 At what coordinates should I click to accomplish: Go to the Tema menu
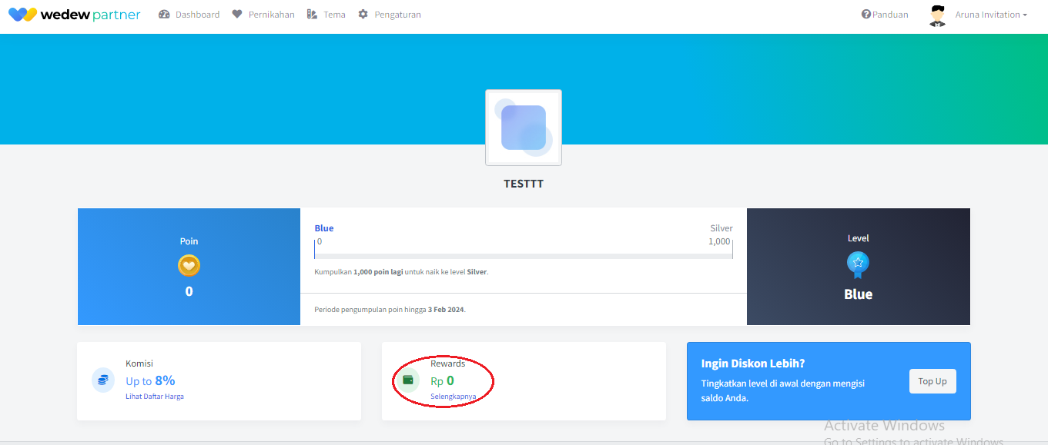coord(334,15)
